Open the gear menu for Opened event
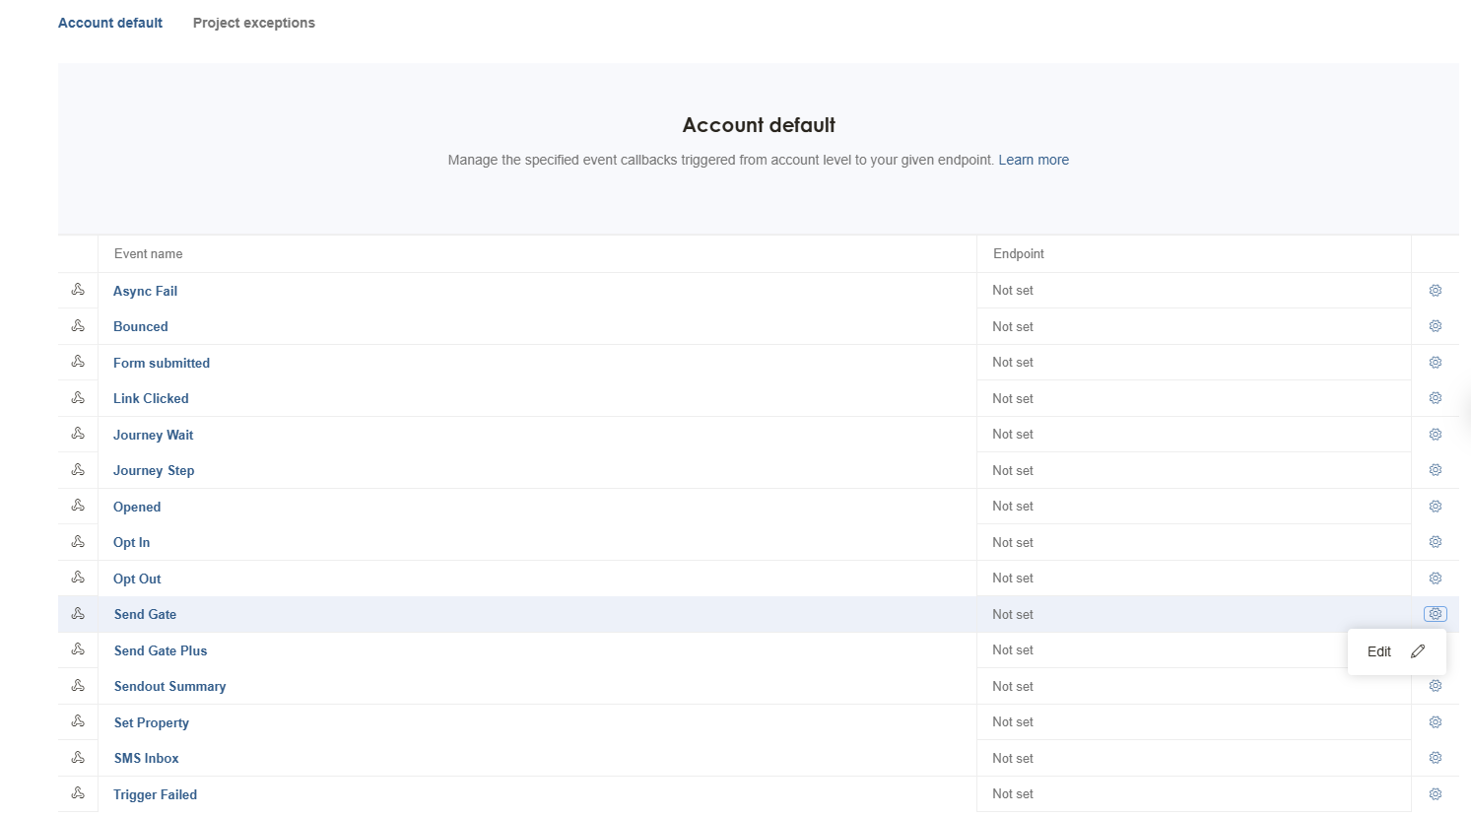This screenshot has height=818, width=1471. tap(1435, 507)
